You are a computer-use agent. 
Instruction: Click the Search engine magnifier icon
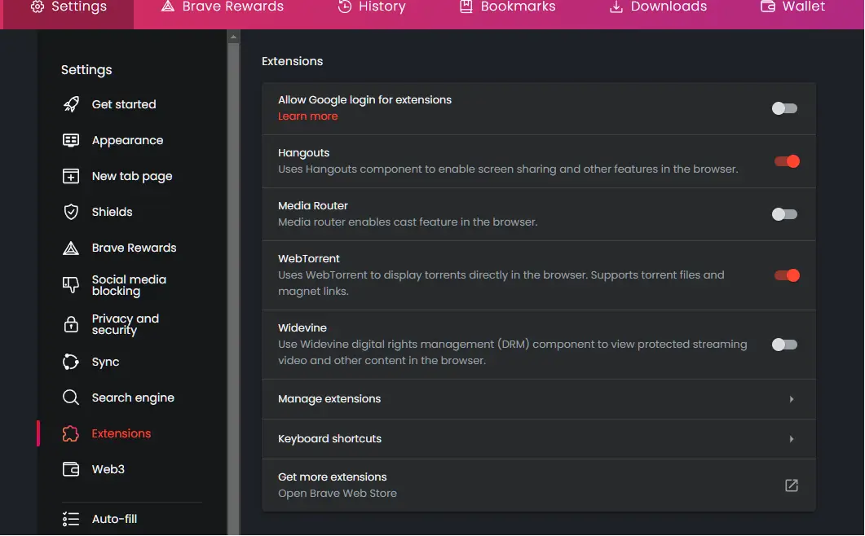71,398
